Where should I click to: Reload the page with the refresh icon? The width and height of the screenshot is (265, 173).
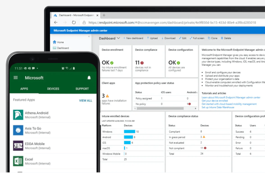tap(74, 23)
